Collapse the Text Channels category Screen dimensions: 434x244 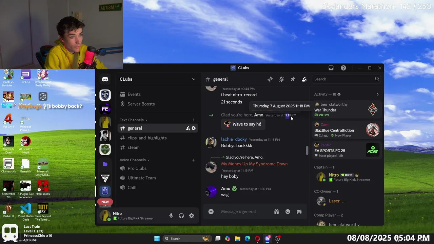(134, 120)
